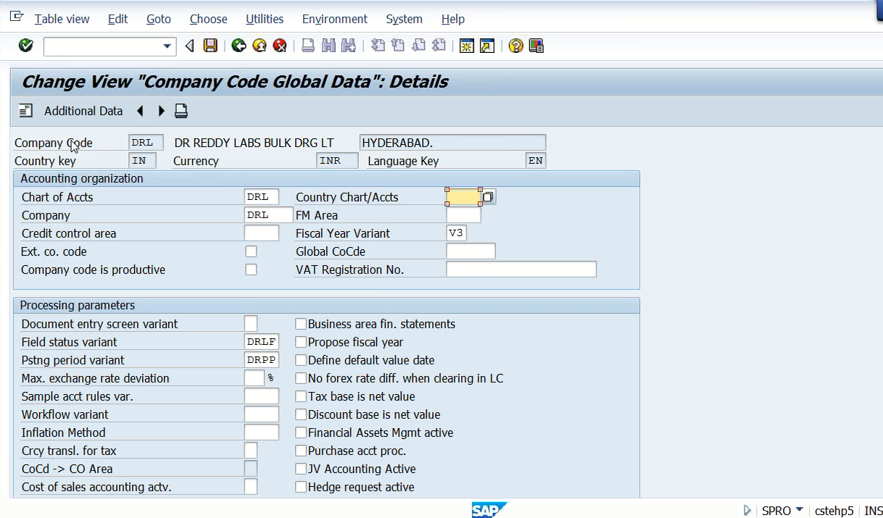Enable Define default value date checkbox
The width and height of the screenshot is (883, 518).
coord(301,360)
